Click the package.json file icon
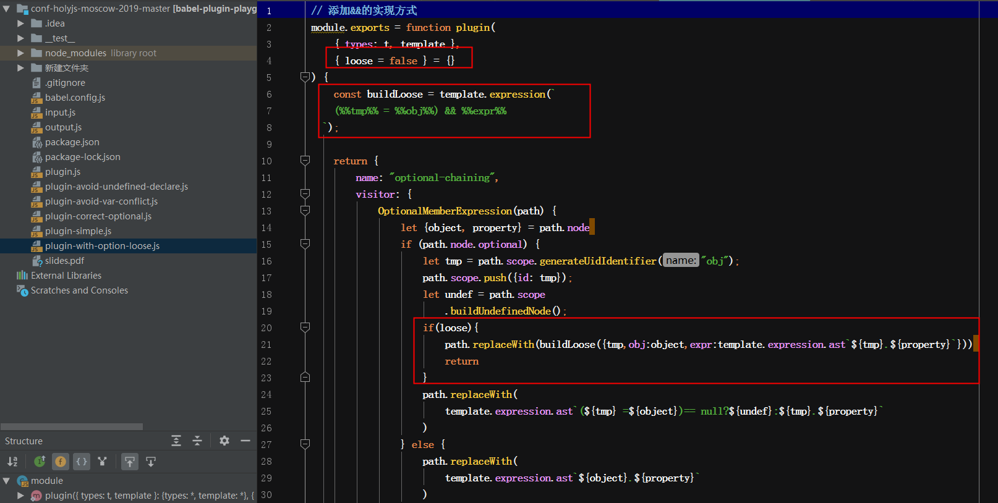 click(x=37, y=142)
